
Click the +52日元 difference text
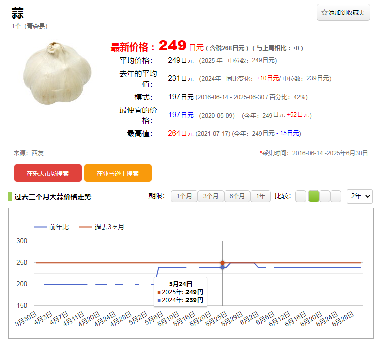298,115
